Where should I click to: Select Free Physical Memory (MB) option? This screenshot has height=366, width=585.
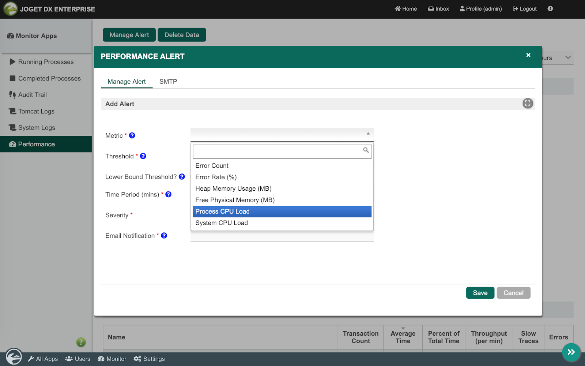point(282,200)
